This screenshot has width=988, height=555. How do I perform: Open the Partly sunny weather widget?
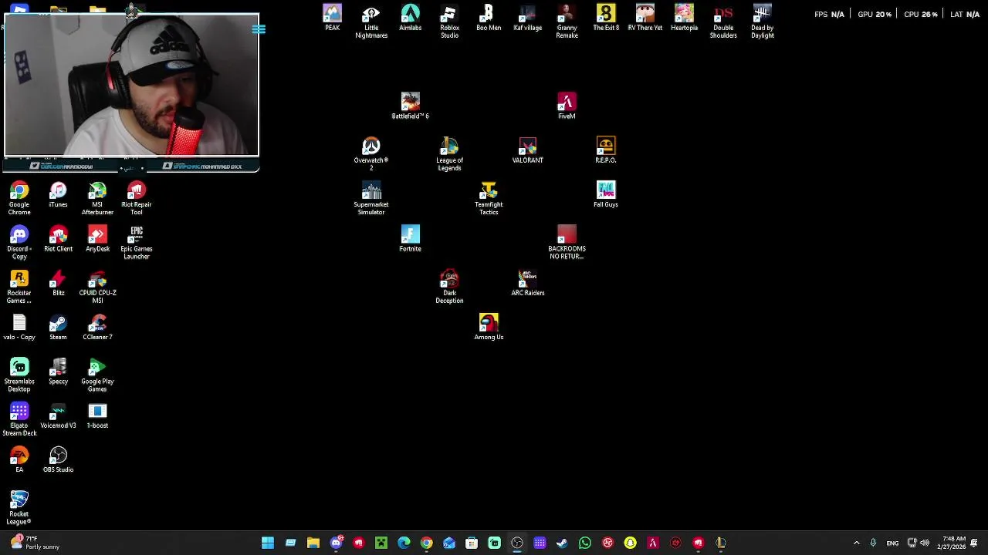pos(35,543)
